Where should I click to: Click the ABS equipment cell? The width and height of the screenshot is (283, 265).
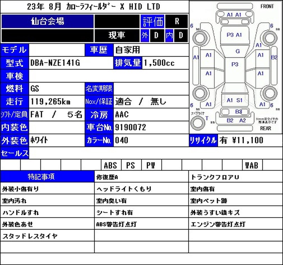pos(111,165)
